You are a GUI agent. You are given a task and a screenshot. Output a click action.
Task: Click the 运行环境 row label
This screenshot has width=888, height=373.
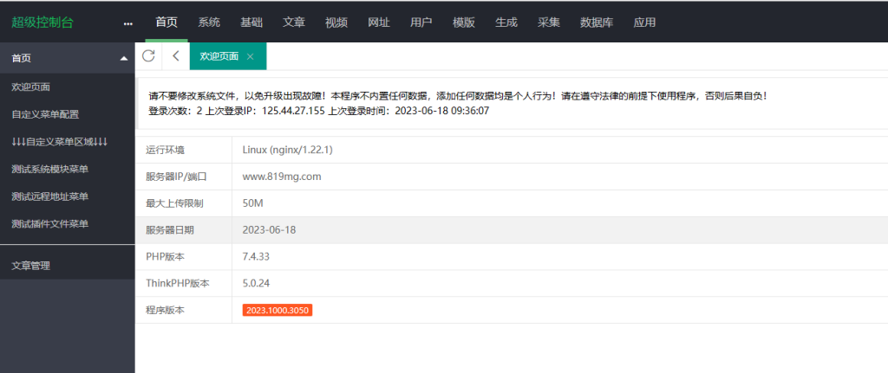[x=165, y=150]
